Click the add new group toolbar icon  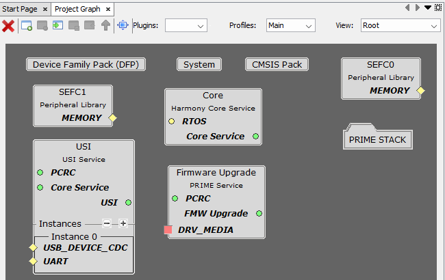coord(27,25)
